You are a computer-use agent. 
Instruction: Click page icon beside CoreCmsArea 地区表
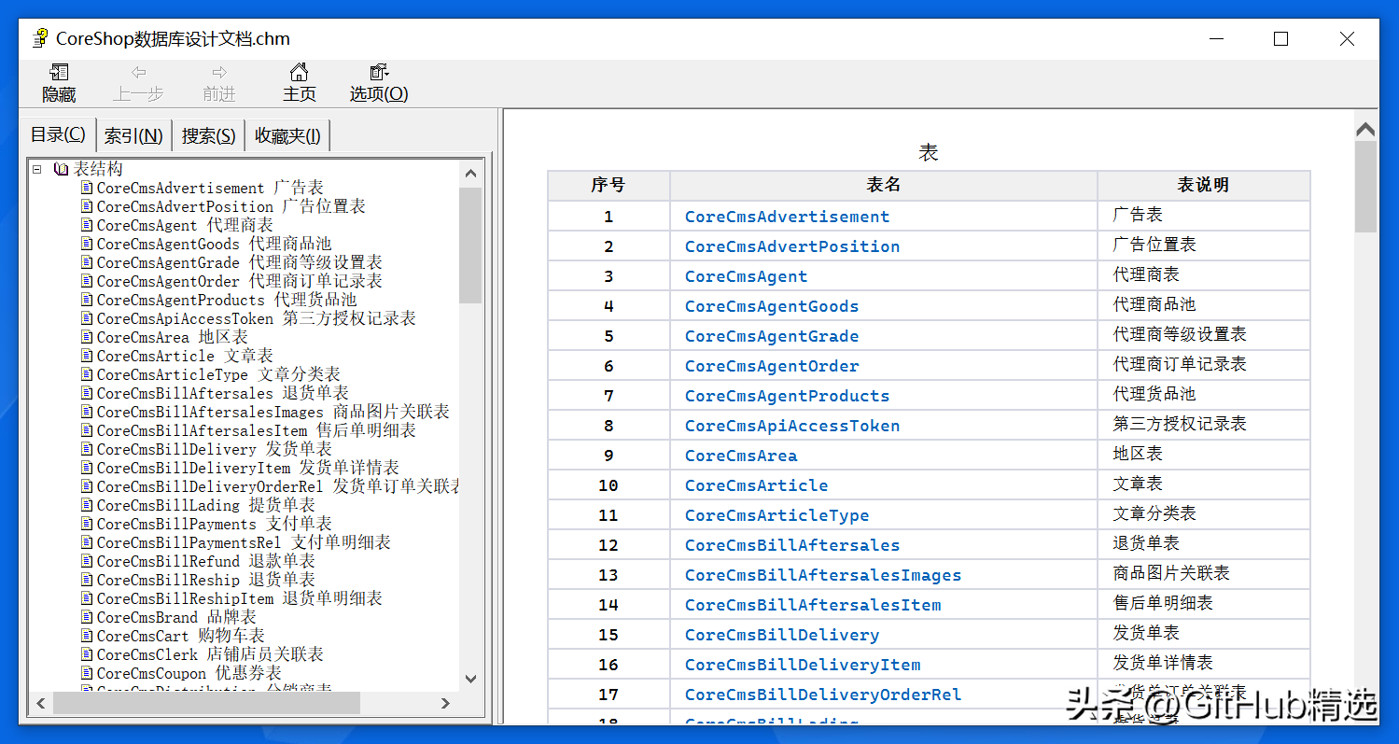[x=87, y=337]
